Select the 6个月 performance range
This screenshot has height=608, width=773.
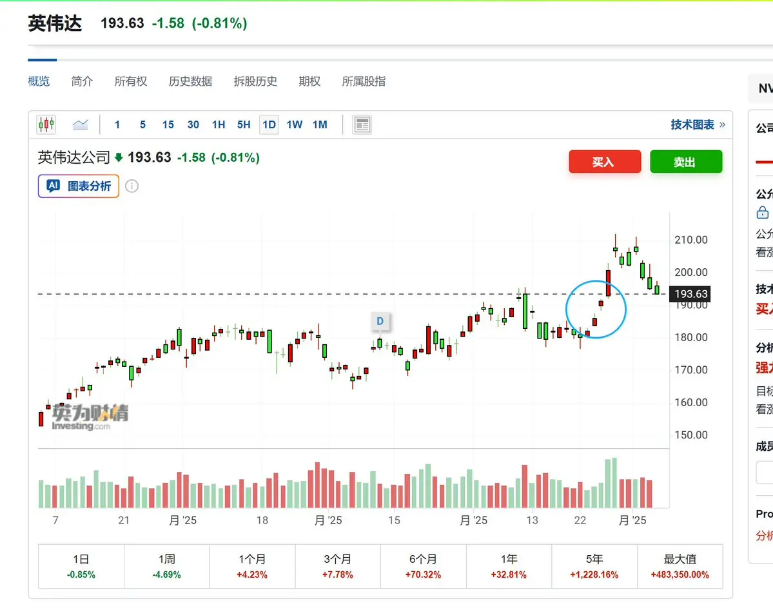tap(423, 567)
